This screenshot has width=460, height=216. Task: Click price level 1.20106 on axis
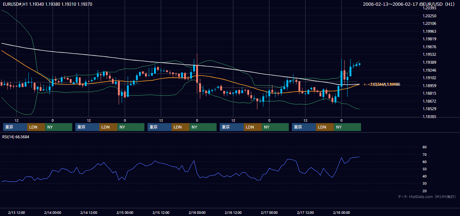430,23
